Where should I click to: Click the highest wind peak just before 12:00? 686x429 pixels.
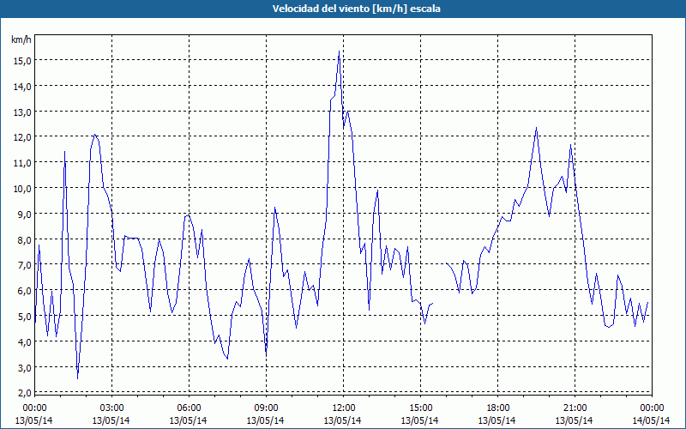[339, 51]
